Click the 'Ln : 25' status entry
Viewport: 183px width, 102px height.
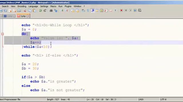click(x=90, y=99)
